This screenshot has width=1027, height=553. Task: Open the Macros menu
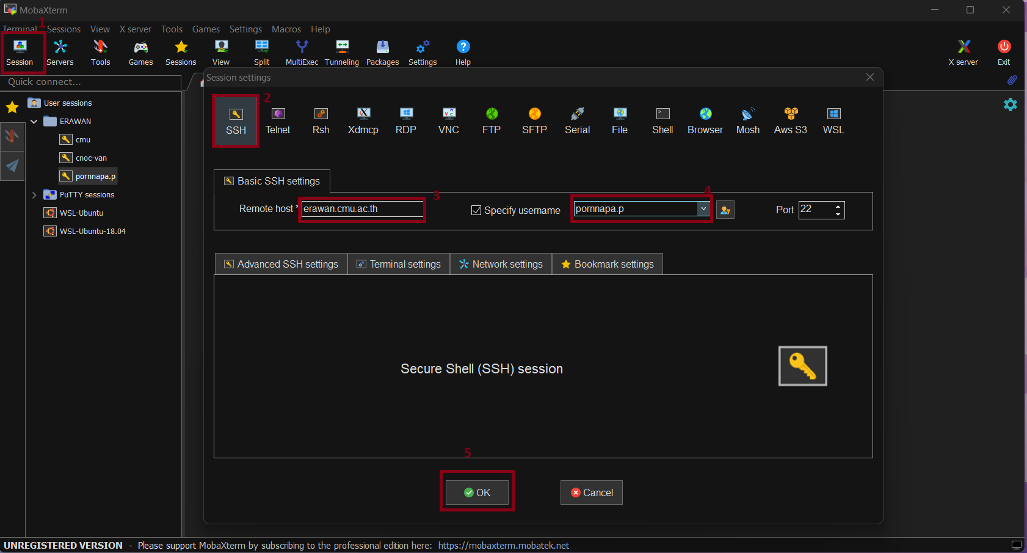[286, 29]
